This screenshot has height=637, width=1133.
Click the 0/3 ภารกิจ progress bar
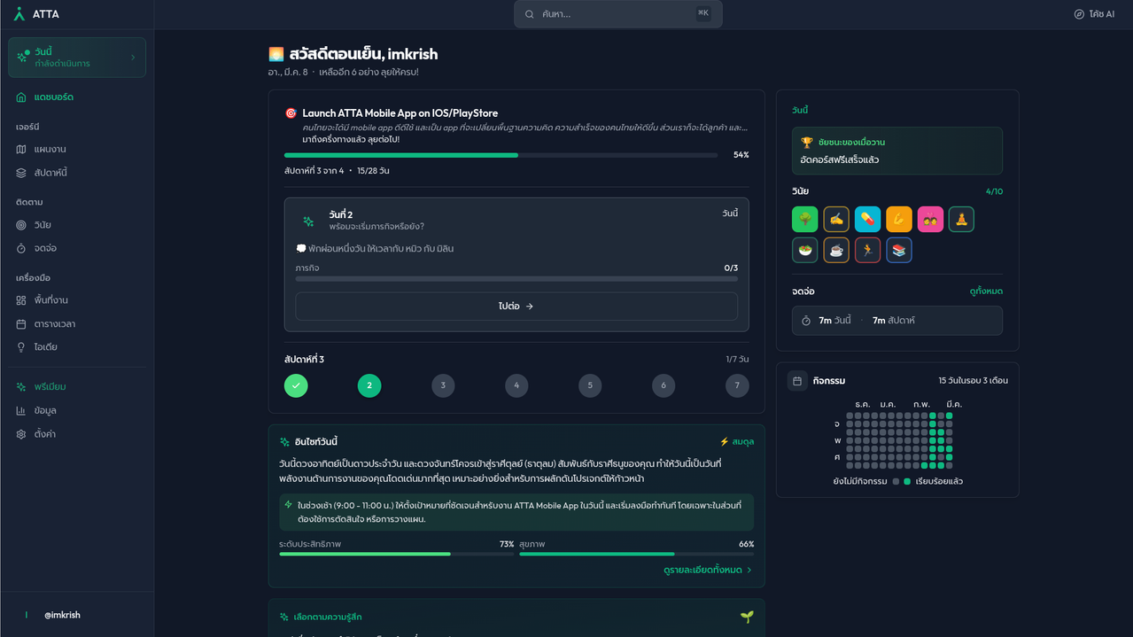[x=516, y=278]
